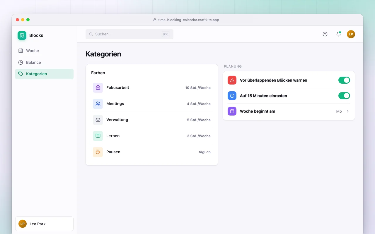The image size is (375, 234).
Task: Click '5 Std./Woche' value
Action: pyautogui.click(x=199, y=120)
